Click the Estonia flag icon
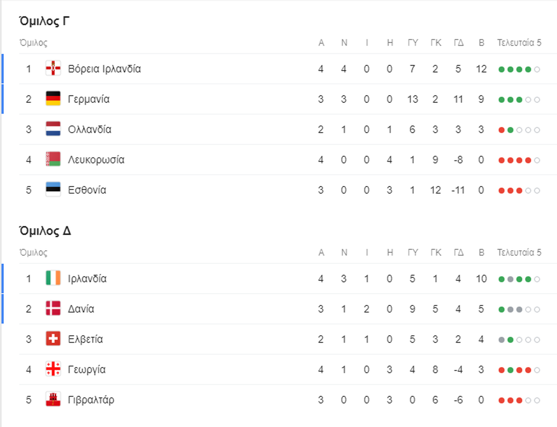Screen dimensions: 557x427 tap(53, 189)
